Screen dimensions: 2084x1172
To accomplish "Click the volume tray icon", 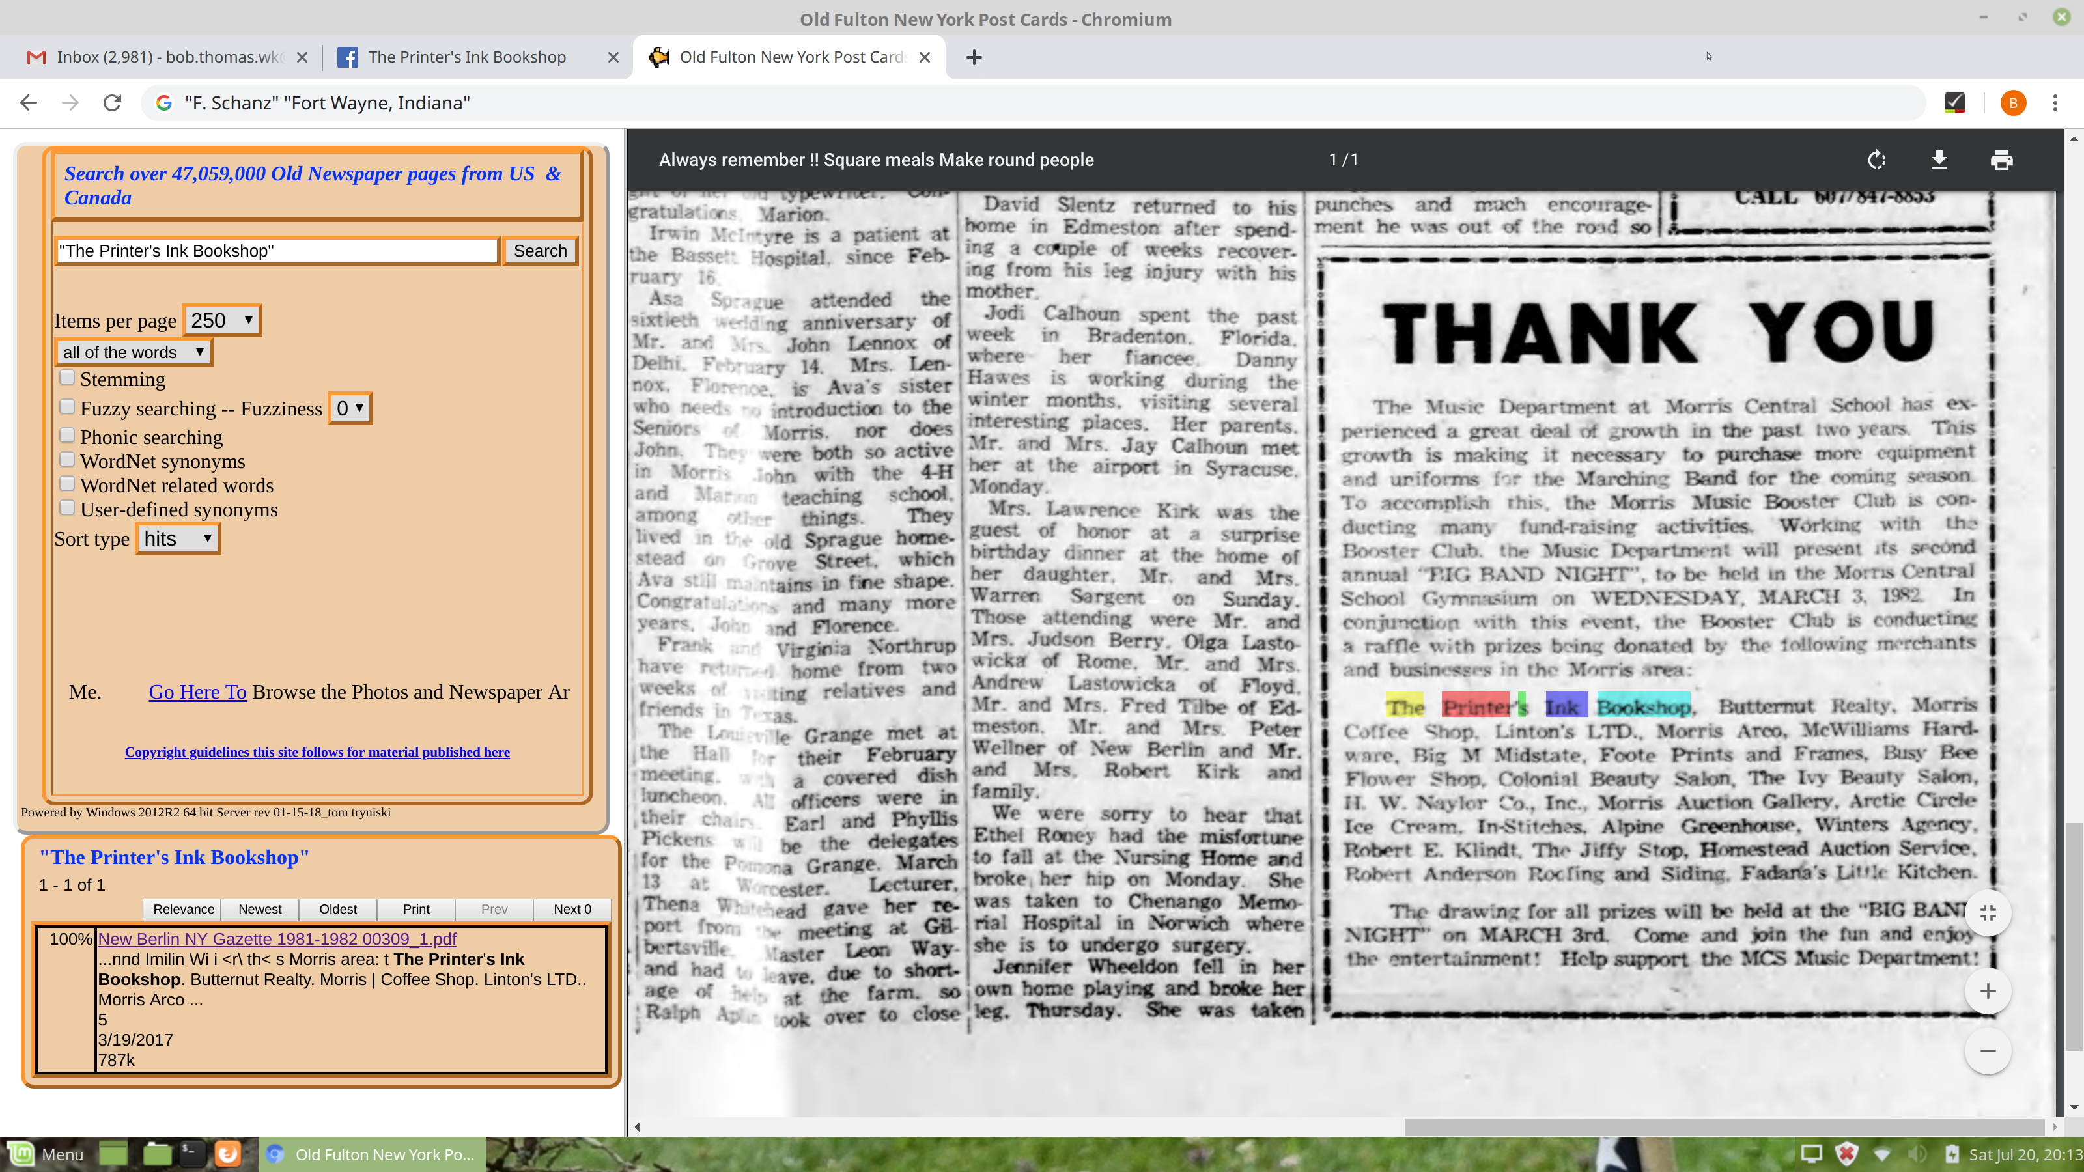I will click(1917, 1154).
